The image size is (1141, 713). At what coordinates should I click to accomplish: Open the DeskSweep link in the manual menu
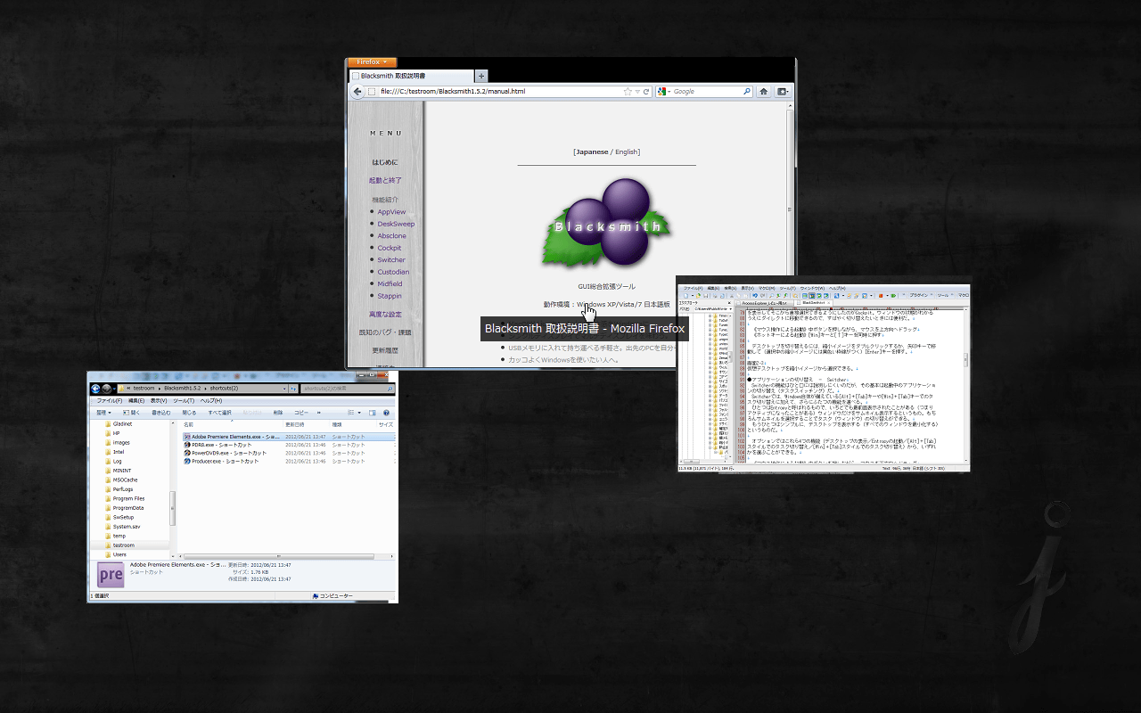coord(396,224)
